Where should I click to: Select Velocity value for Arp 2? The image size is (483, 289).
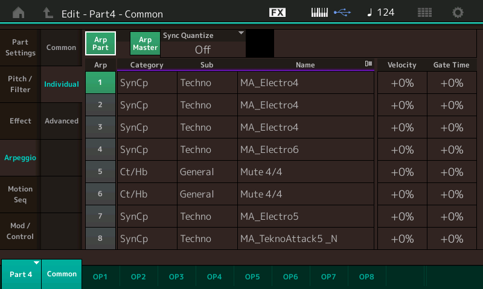pos(401,105)
